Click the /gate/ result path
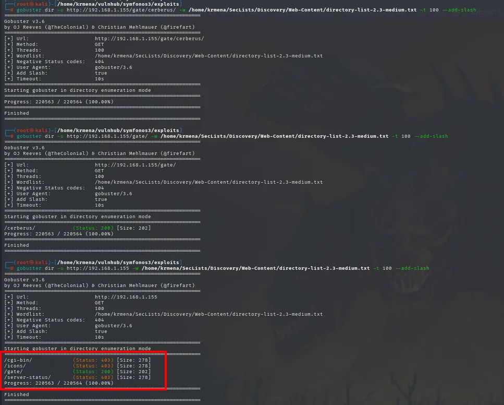 (13, 372)
